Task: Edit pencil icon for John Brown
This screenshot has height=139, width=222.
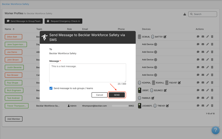Action: pos(207,59)
